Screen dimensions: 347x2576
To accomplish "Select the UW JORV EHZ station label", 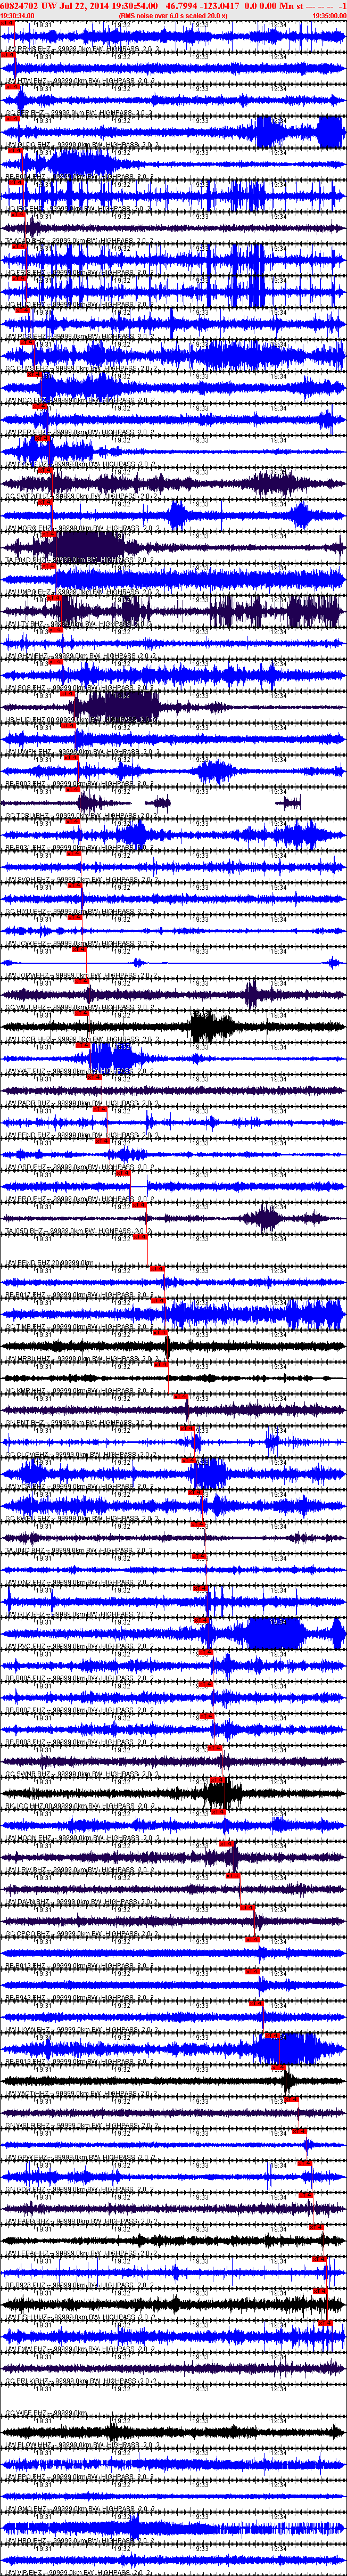I will point(82,976).
